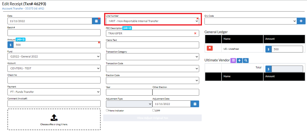
Task: Click the dollar icon beside Amount field
Action: [11, 45]
